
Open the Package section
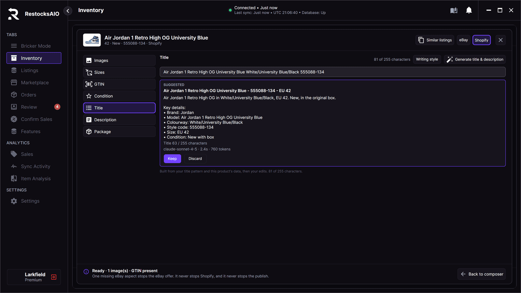pyautogui.click(x=119, y=132)
